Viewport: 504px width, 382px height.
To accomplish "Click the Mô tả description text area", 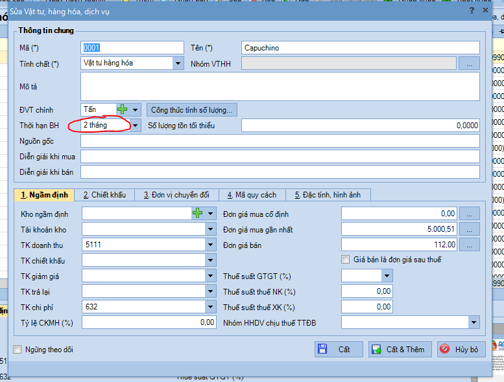I will coord(280,87).
